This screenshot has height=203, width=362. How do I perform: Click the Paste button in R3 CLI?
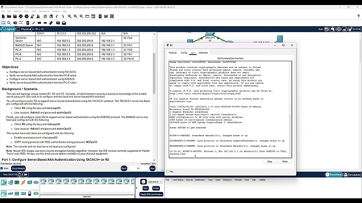(285, 161)
